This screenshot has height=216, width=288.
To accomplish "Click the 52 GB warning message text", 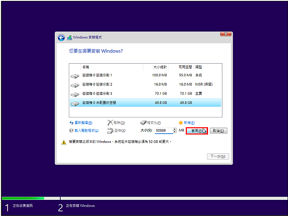I will [120, 142].
